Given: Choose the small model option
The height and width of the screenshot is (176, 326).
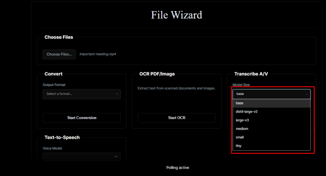Looking at the screenshot, I should pos(271,138).
